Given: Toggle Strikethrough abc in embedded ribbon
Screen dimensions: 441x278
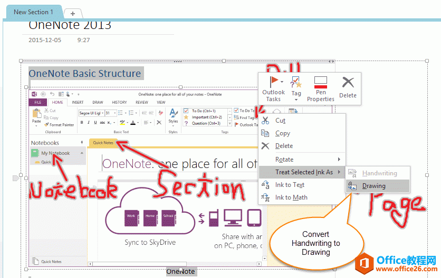Looking at the screenshot, I should [x=102, y=123].
